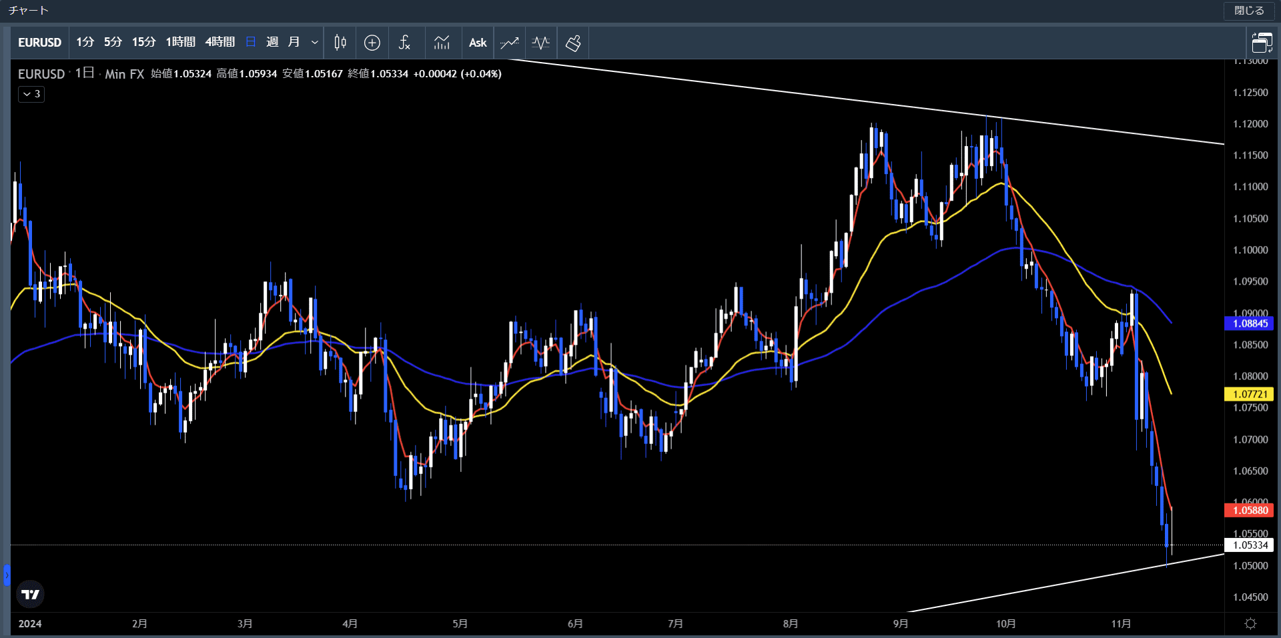Click the 2024 year label on axis
Screen dimensions: 1281x638
tap(30, 623)
